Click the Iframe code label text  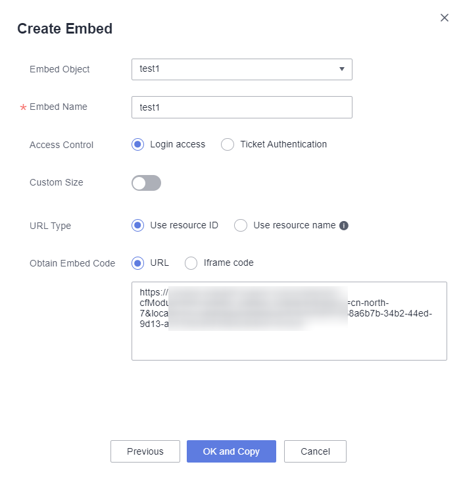point(229,263)
